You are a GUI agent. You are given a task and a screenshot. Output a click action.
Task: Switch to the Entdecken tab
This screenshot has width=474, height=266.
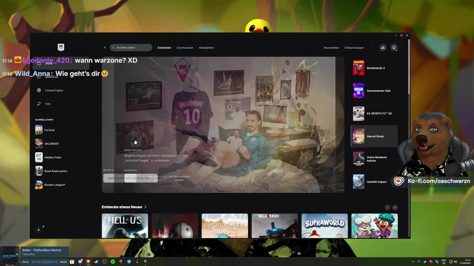click(164, 48)
